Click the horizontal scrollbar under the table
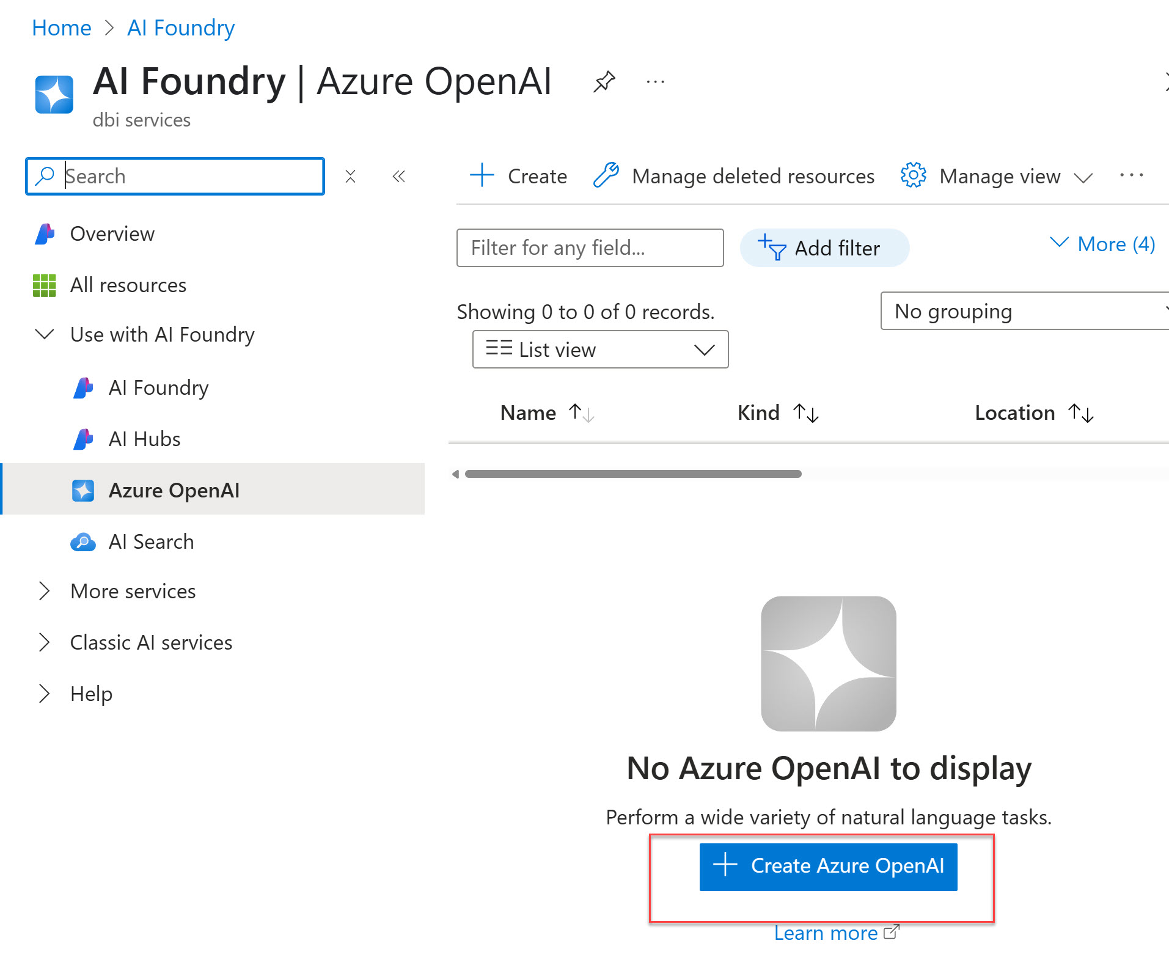 pyautogui.click(x=632, y=474)
